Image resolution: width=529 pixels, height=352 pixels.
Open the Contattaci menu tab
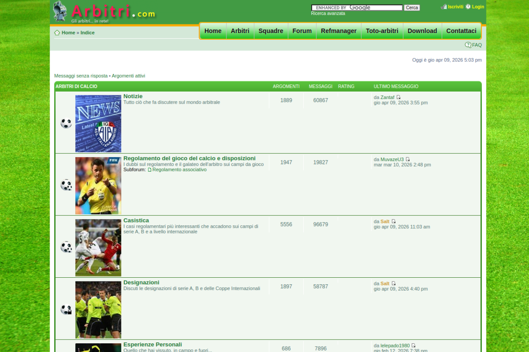point(461,31)
